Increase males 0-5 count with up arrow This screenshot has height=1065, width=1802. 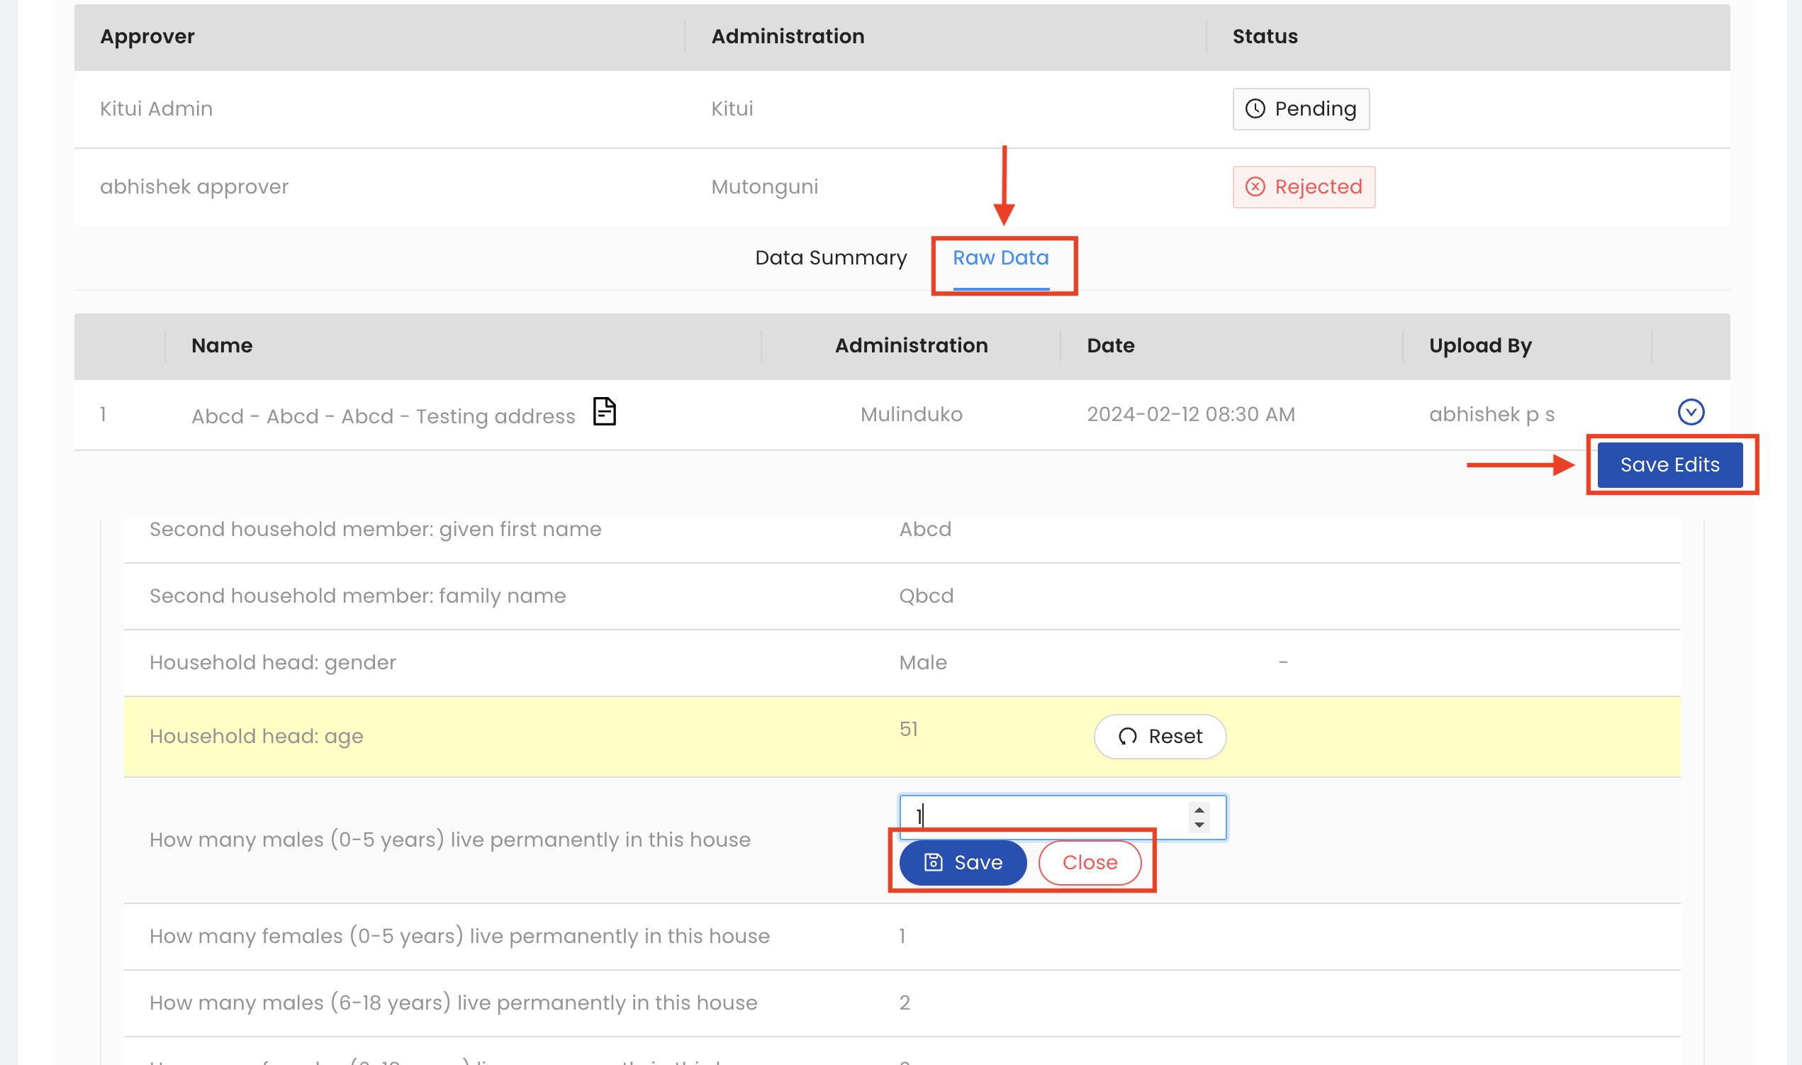tap(1199, 810)
